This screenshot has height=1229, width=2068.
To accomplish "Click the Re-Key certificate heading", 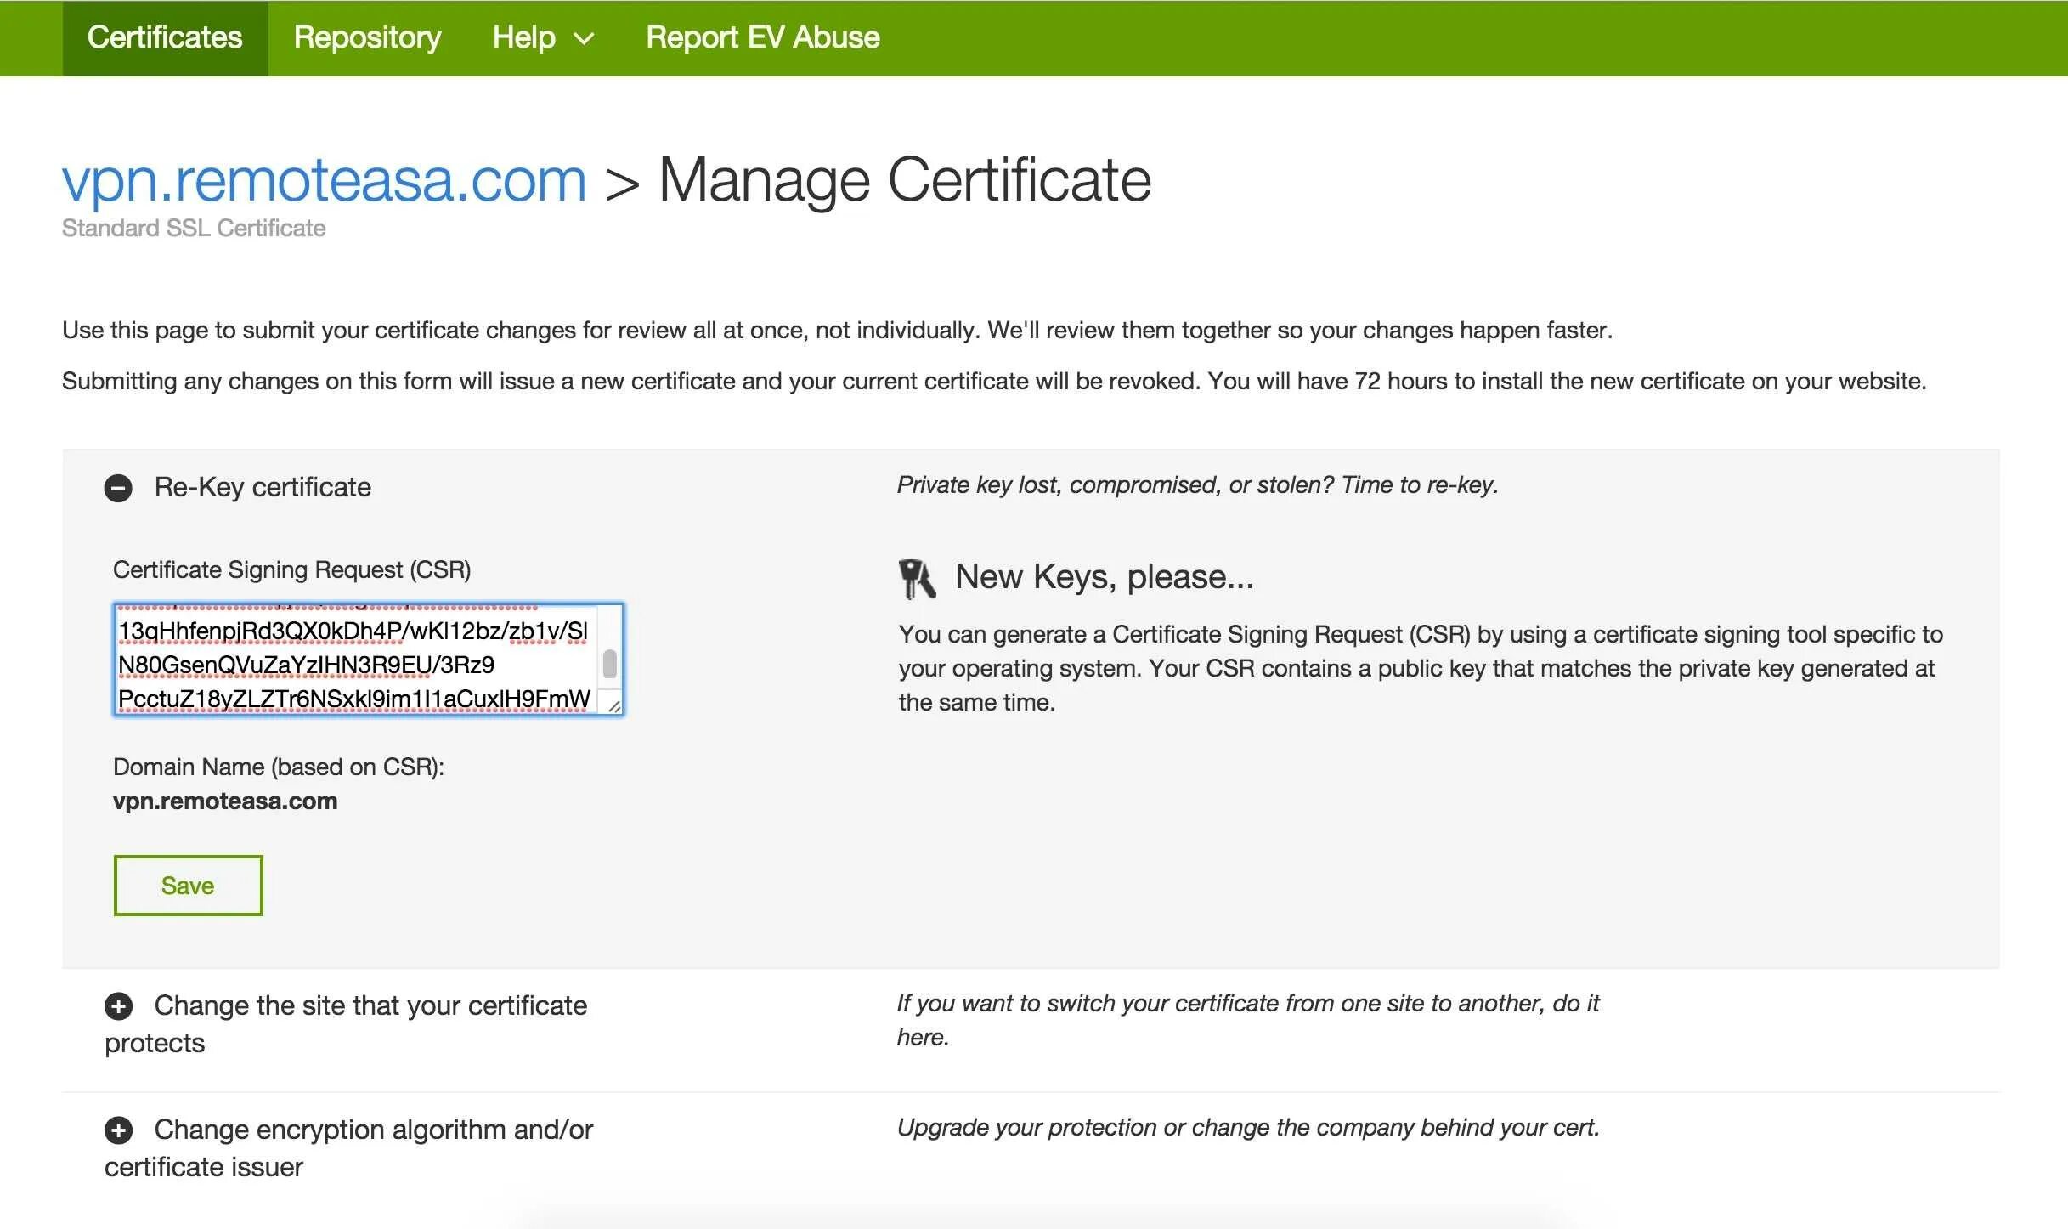I will (263, 487).
